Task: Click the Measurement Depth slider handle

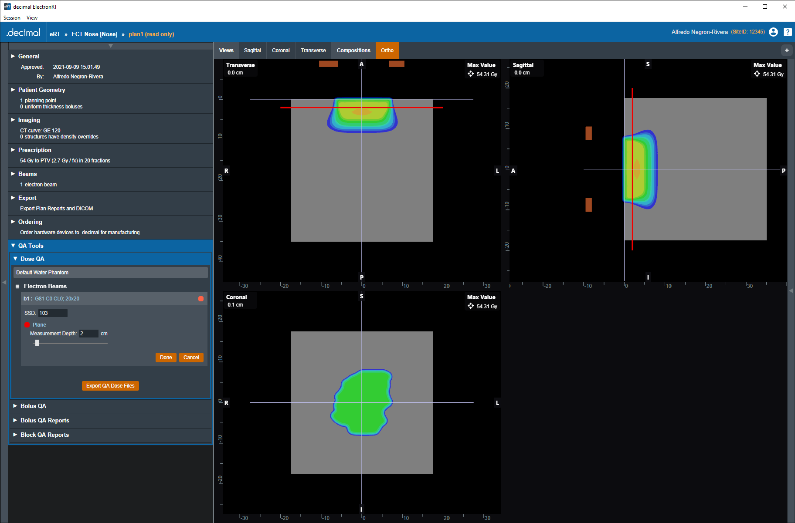Action: click(x=37, y=343)
